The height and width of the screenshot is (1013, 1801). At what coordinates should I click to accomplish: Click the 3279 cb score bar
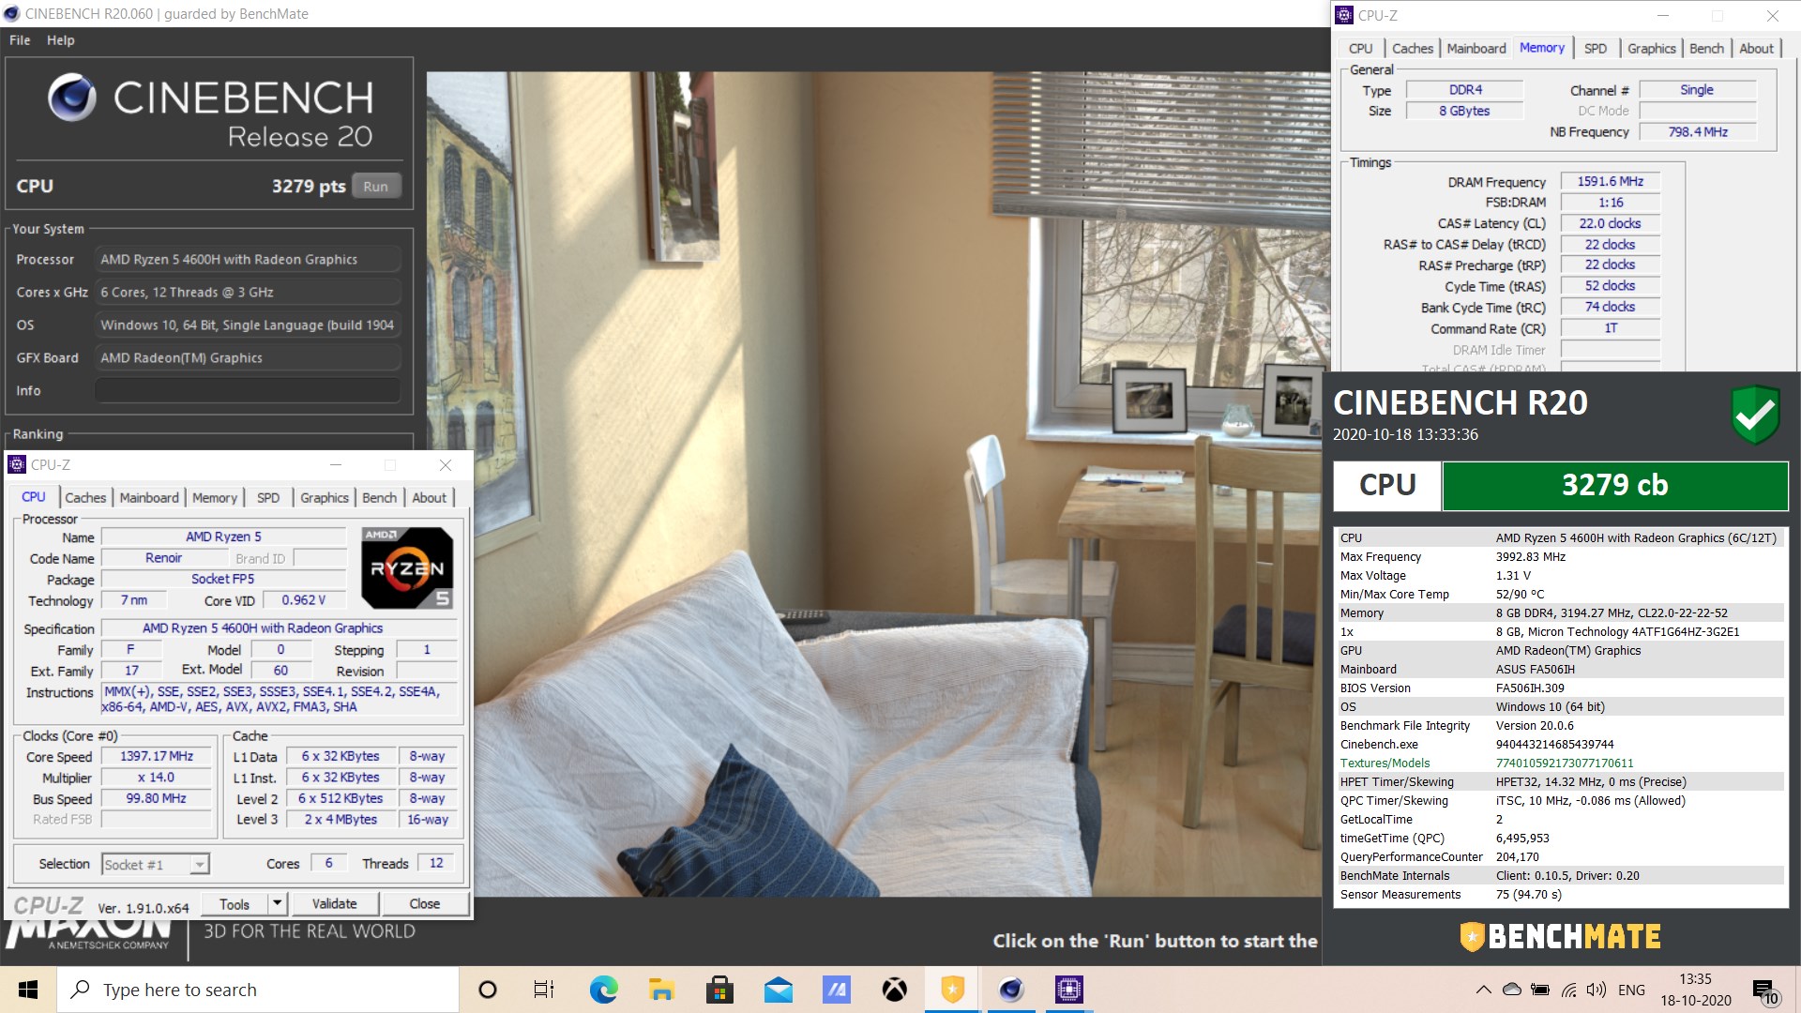1614,485
